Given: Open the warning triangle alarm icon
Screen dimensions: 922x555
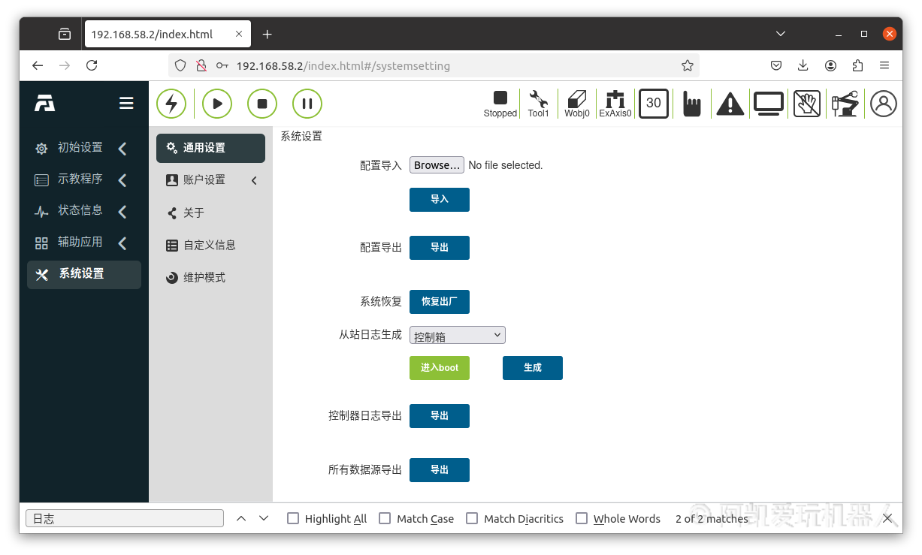Looking at the screenshot, I should (730, 104).
